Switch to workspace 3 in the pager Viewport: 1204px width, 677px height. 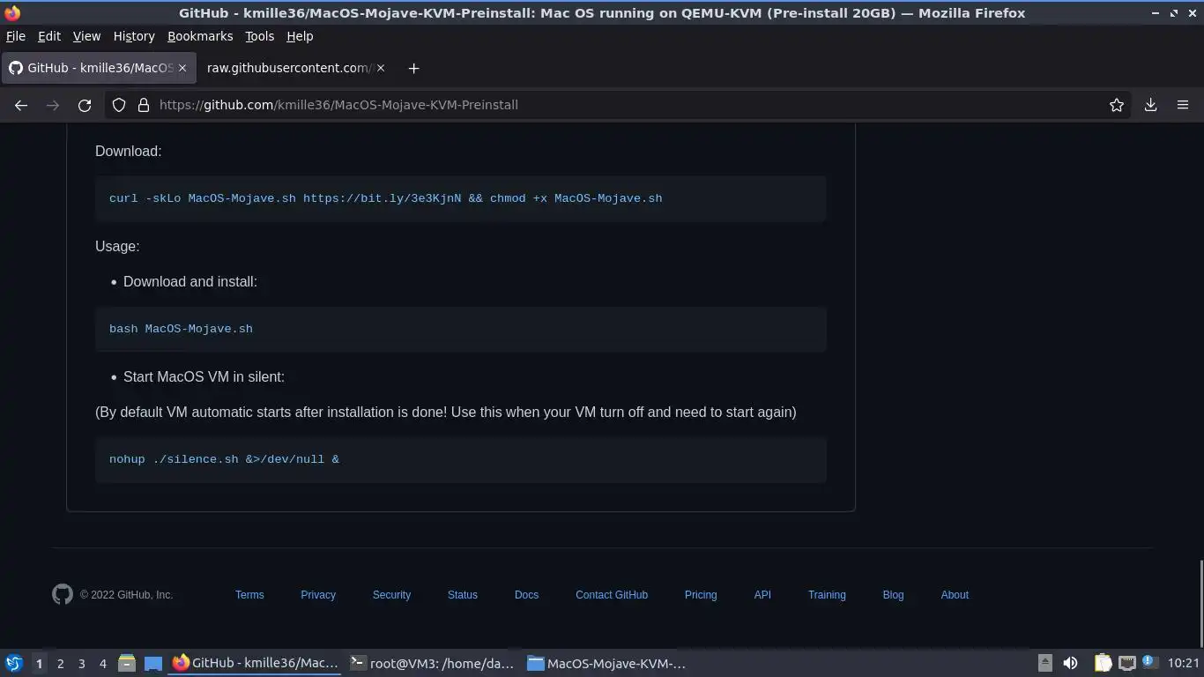click(x=81, y=663)
